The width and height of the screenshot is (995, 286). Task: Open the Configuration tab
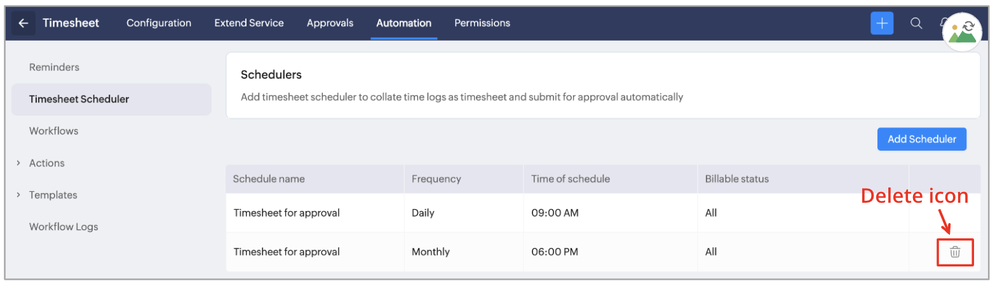159,24
